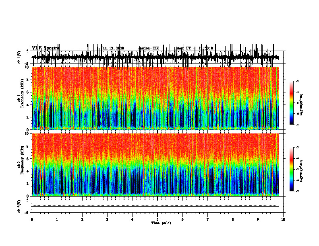This screenshot has height=246, width=319.
Task: Click the "4" kHz tick of ch.1 spectrogram
Action: [x=28, y=105]
